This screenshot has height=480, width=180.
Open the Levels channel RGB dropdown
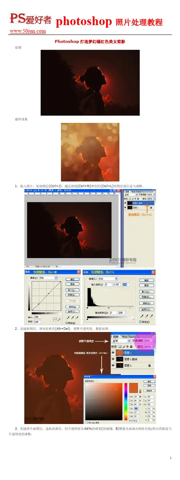click(x=108, y=278)
